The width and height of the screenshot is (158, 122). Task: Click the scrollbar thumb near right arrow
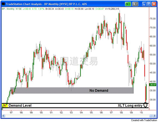tap(151, 116)
